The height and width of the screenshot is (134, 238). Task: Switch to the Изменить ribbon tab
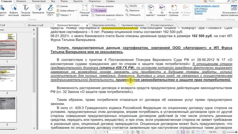click(21, 1)
